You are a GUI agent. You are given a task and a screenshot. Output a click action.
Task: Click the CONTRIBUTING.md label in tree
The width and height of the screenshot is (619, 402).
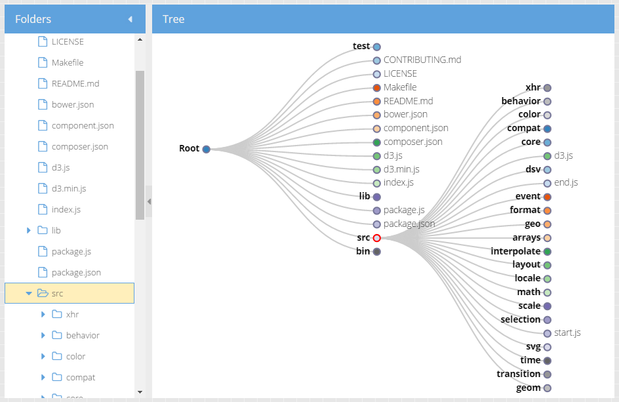422,60
